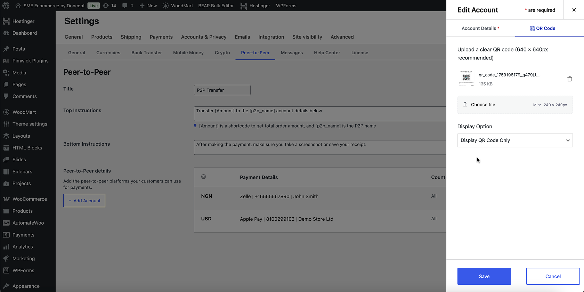Viewport: 584px width, 292px height.
Task: Save the account changes
Action: click(x=484, y=276)
